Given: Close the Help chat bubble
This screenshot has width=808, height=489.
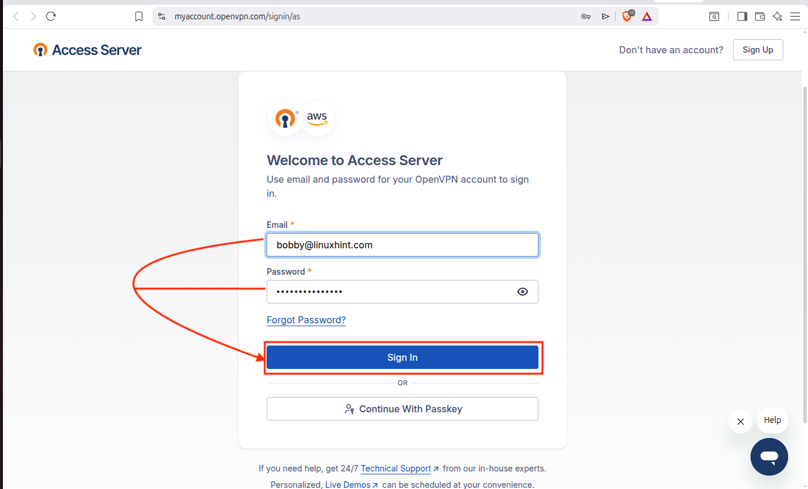Looking at the screenshot, I should coord(741,422).
